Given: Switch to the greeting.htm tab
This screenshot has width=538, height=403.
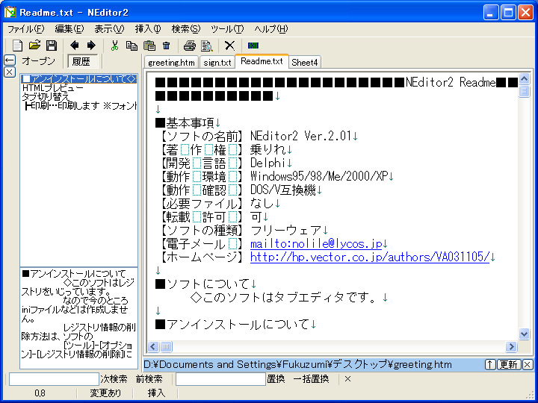Looking at the screenshot, I should pos(171,63).
